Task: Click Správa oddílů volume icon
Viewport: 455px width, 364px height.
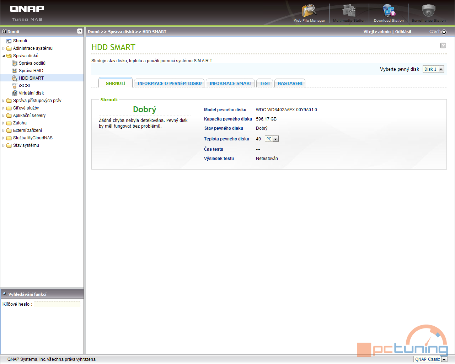Action: point(15,63)
